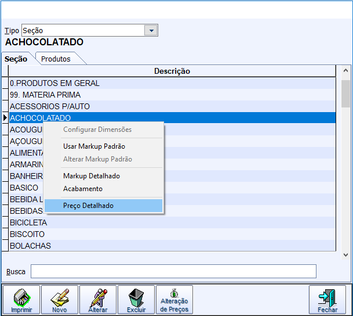Switch to the Produtos tab

56,59
